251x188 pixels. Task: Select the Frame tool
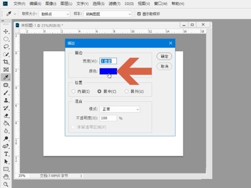6,70
